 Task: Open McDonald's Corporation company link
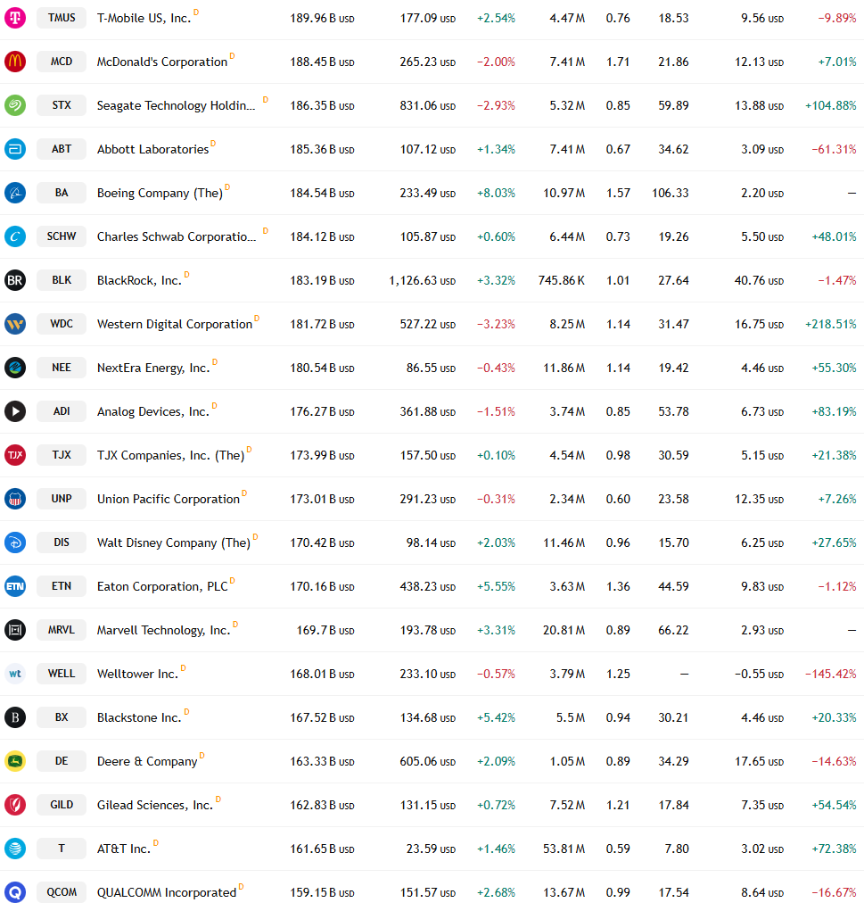point(162,62)
